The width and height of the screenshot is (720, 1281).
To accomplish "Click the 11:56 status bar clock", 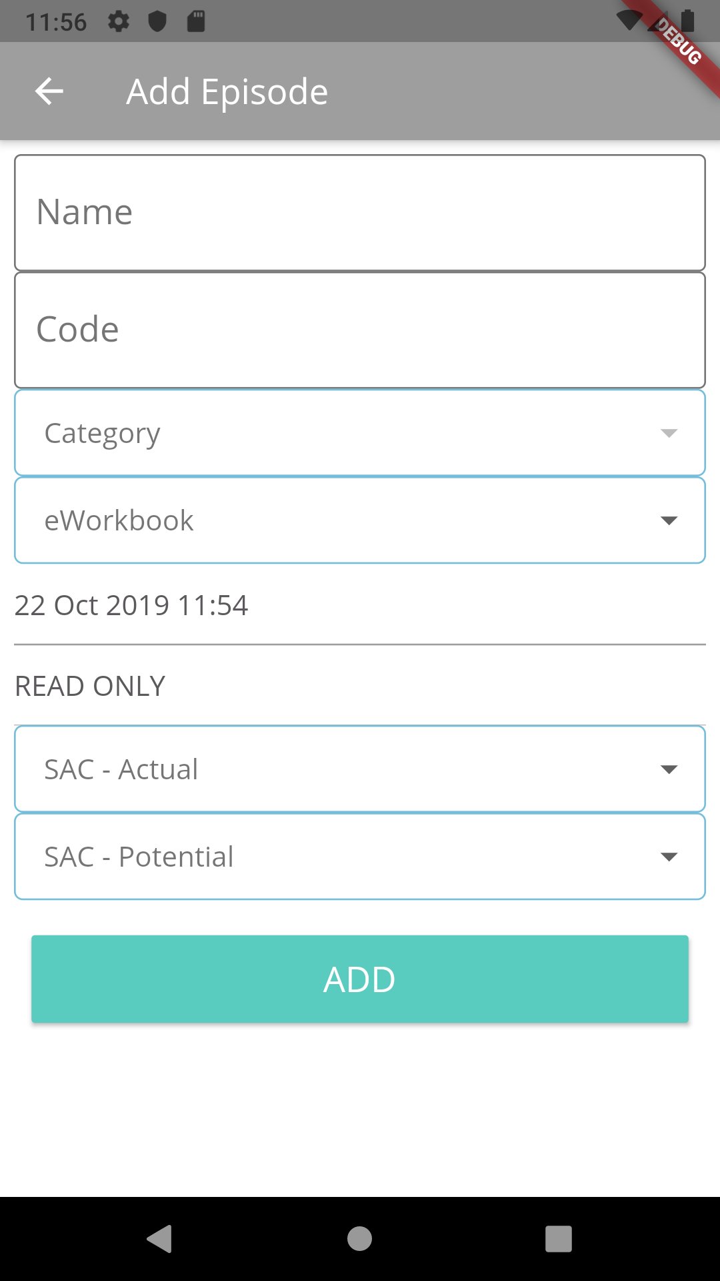I will tap(56, 22).
